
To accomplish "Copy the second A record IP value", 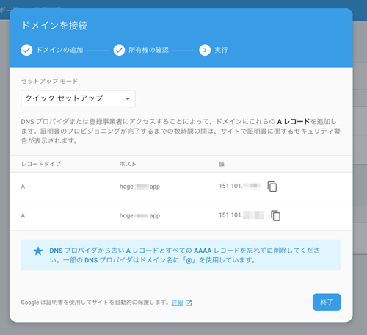I will pyautogui.click(x=275, y=215).
